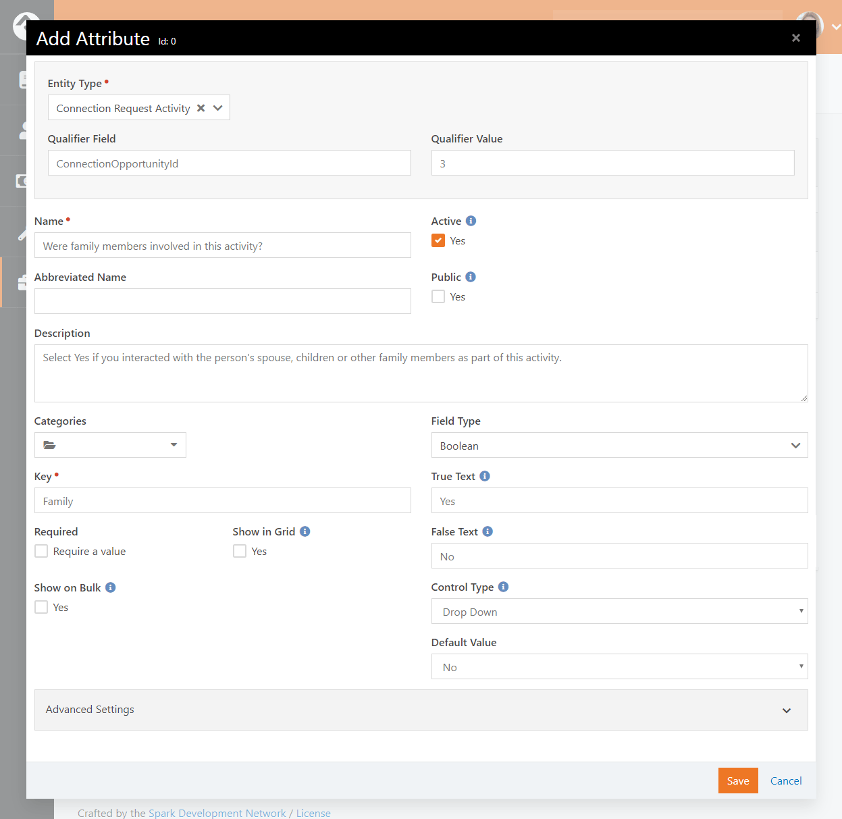
Task: Show info tooltip for False Text
Action: (x=488, y=531)
